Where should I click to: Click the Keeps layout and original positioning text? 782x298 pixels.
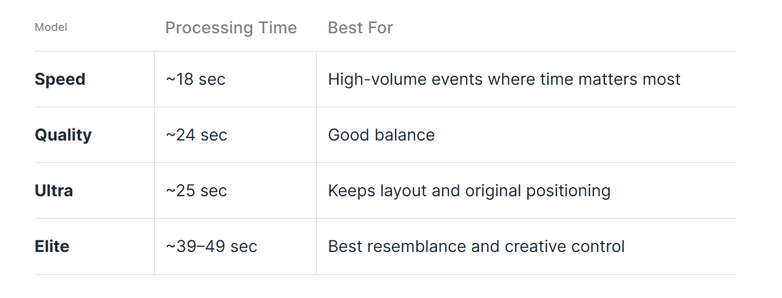(469, 191)
